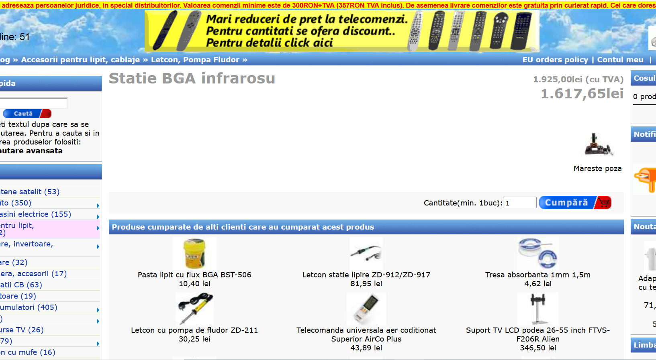
Task: Click the Mareste poza link
Action: click(x=597, y=169)
